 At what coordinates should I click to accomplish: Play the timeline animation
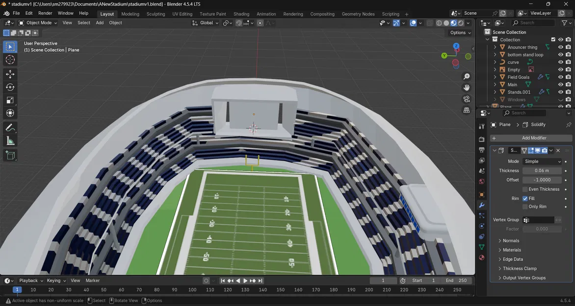(x=245, y=281)
